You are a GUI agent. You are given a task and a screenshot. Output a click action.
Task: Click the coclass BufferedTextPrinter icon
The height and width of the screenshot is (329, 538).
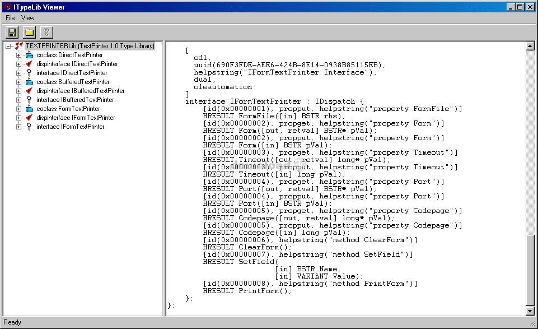point(30,82)
